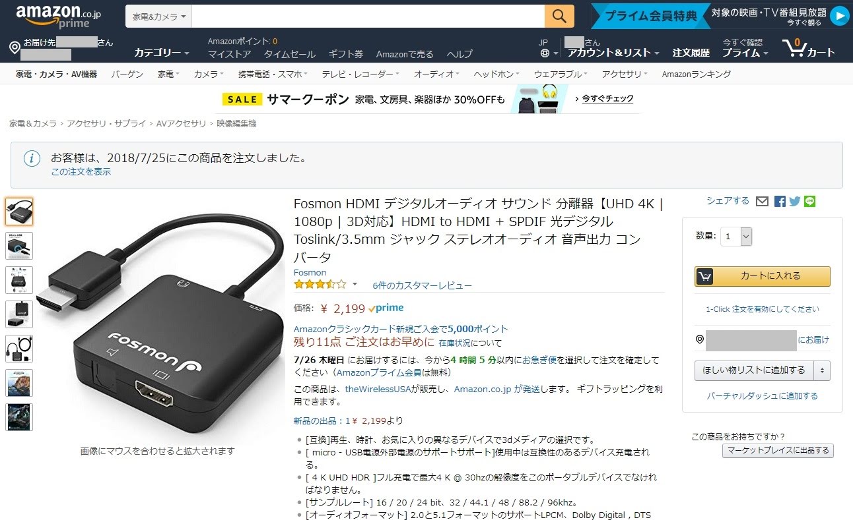This screenshot has width=853, height=520.
Task: Share product on Twitter icon
Action: point(795,201)
